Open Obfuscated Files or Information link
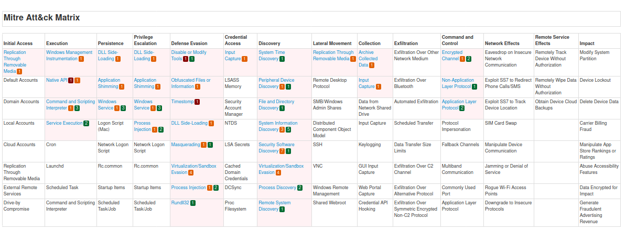626x230 pixels. click(191, 83)
